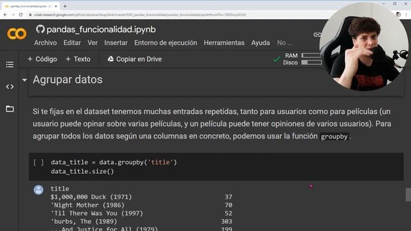The width and height of the screenshot is (411, 231).
Task: Click the inline code word groupby in the paragraph
Action: pos(334,137)
